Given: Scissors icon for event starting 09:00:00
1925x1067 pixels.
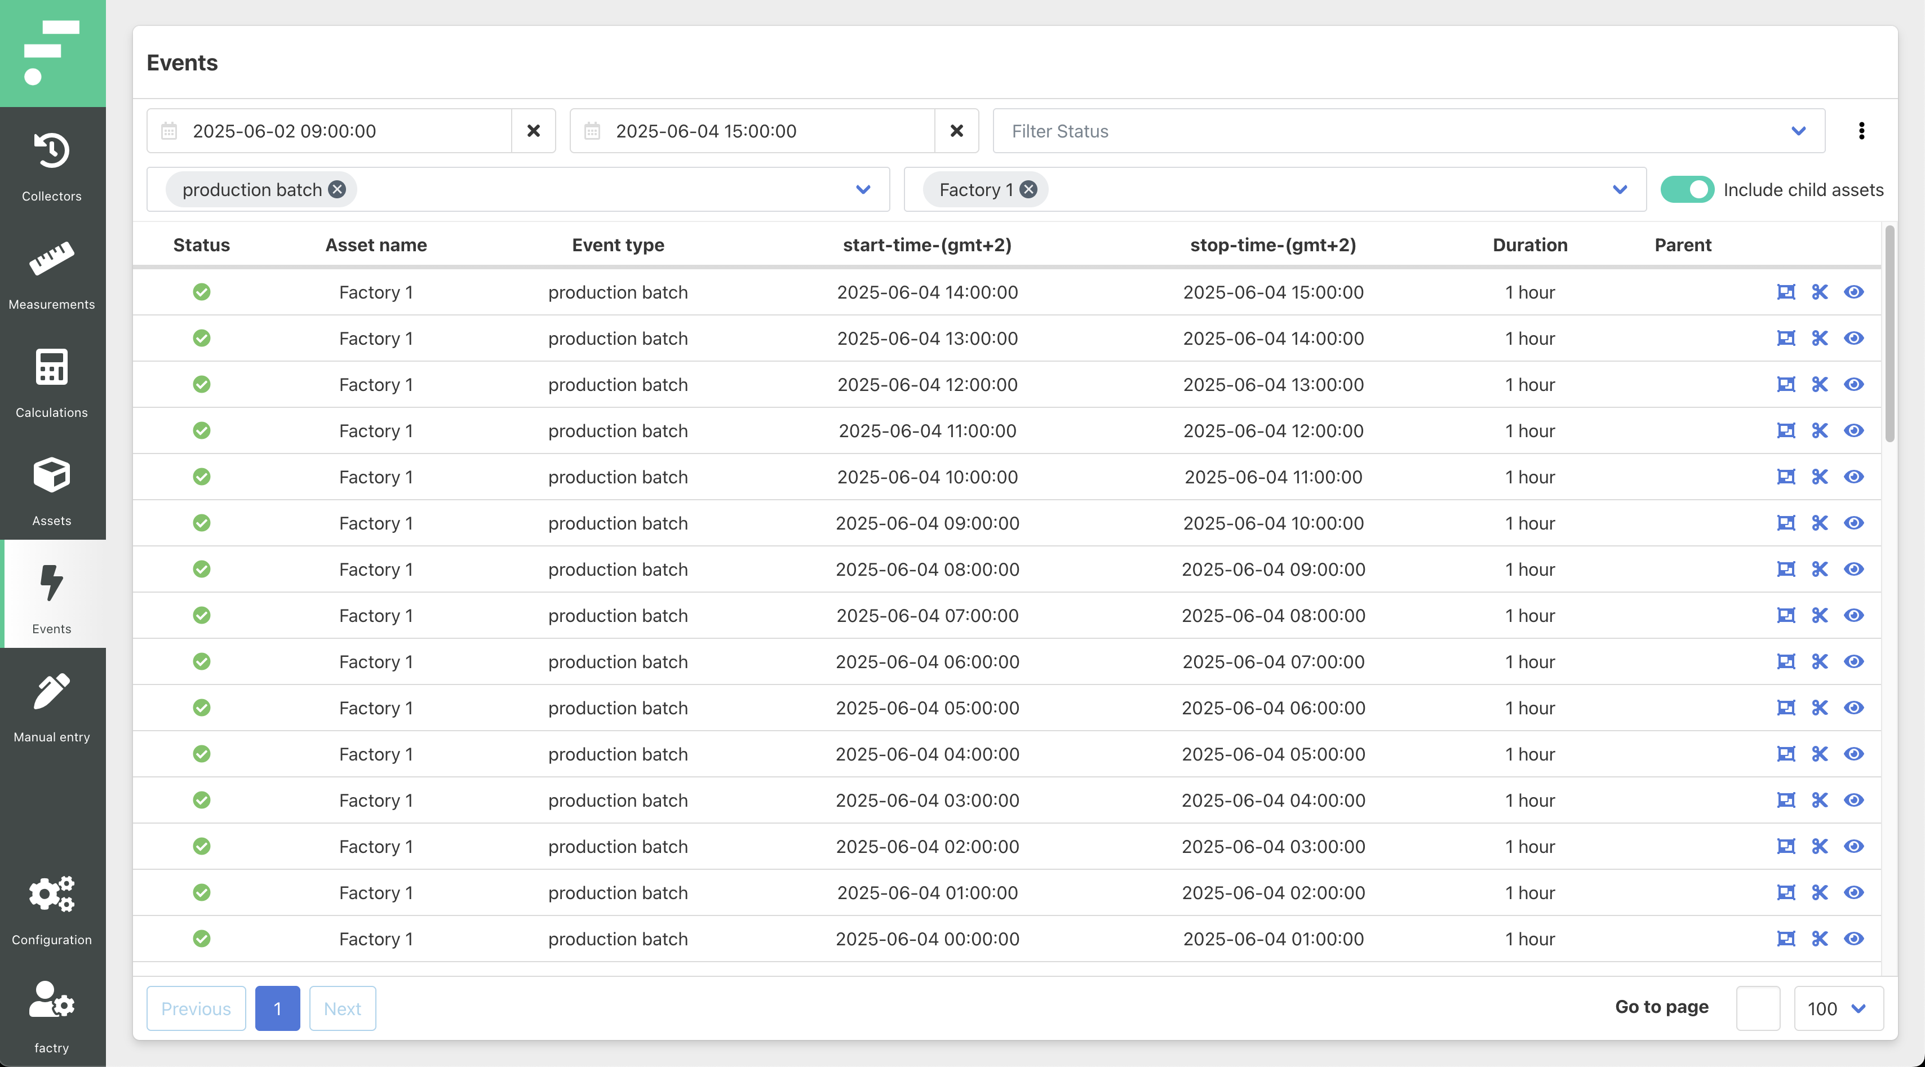Looking at the screenshot, I should tap(1820, 523).
